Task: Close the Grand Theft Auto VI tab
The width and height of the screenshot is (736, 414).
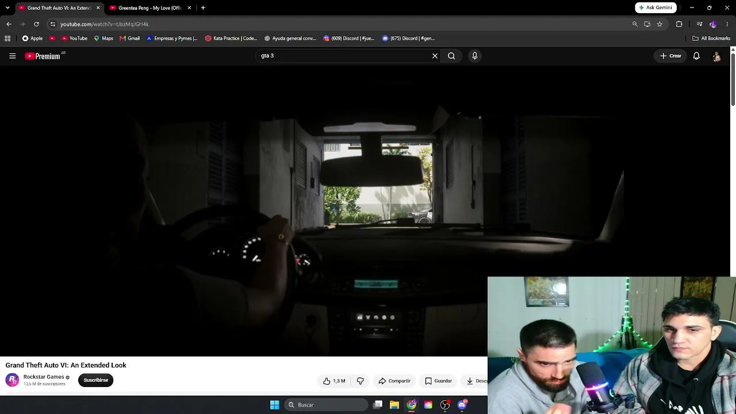Action: [x=98, y=8]
